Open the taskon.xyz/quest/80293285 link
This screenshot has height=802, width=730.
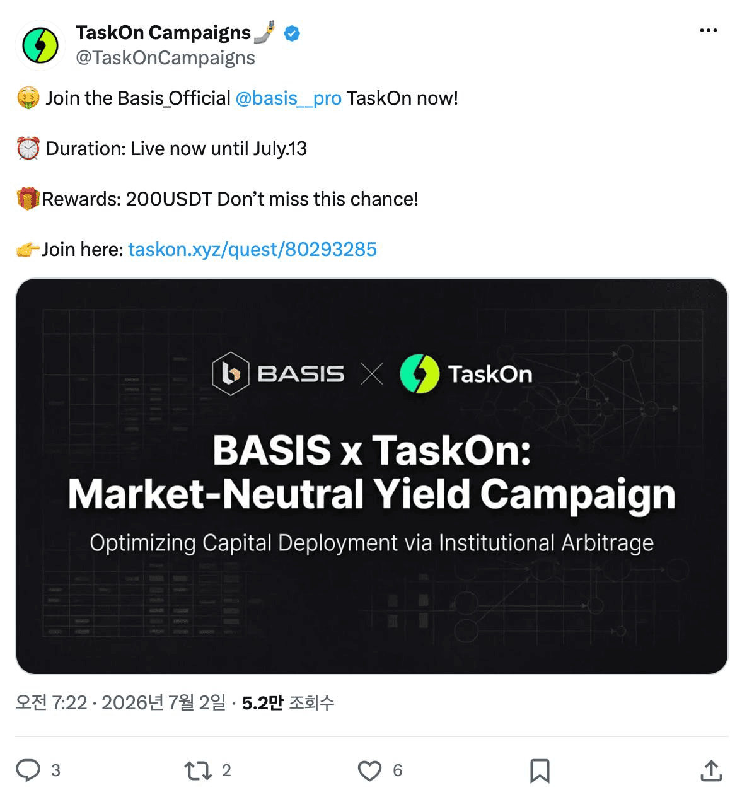pos(252,249)
